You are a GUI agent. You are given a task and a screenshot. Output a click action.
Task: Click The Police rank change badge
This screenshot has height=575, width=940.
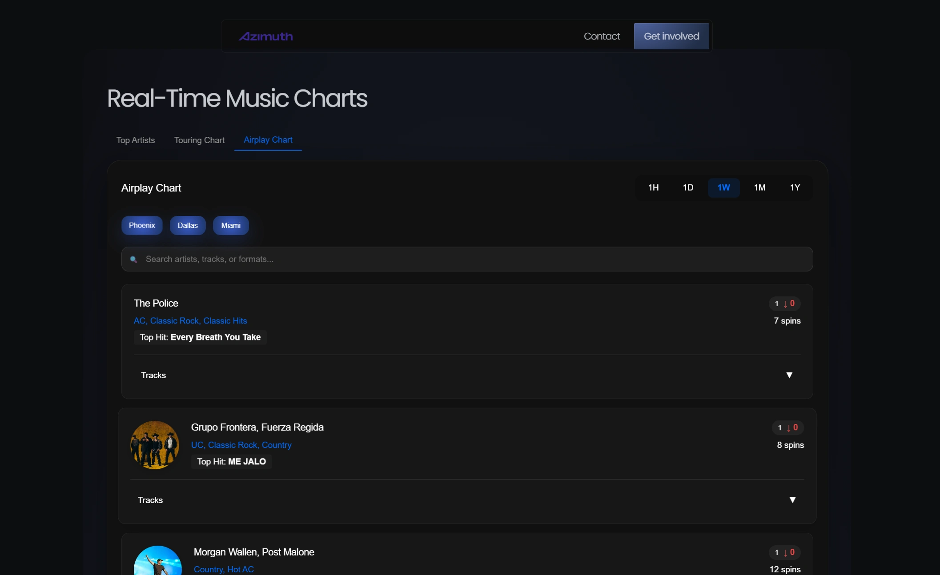pyautogui.click(x=785, y=303)
